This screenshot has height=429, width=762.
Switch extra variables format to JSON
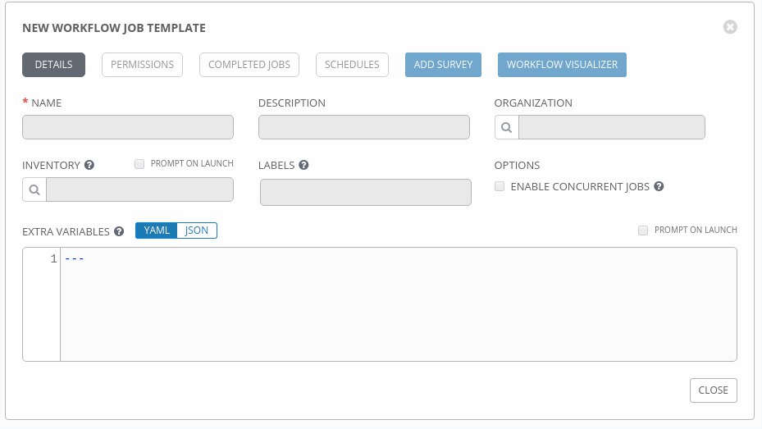pyautogui.click(x=197, y=230)
